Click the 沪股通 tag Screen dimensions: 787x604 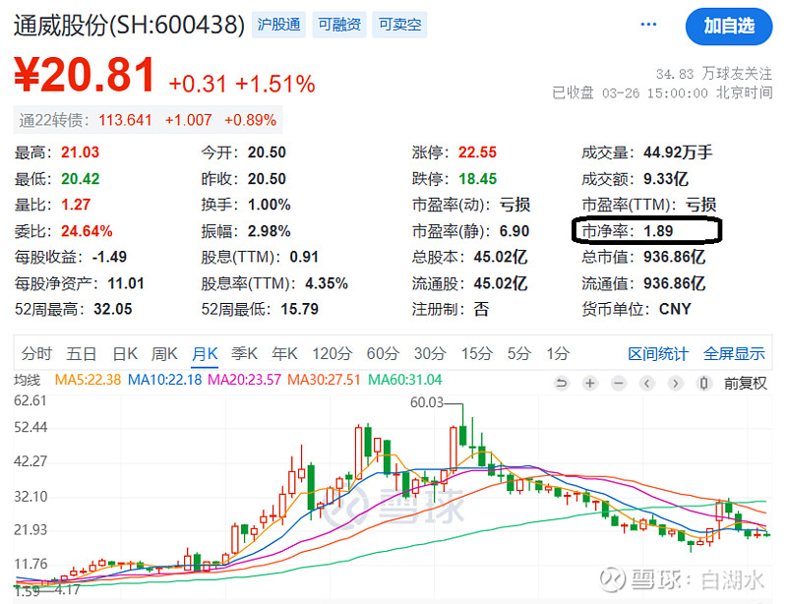pyautogui.click(x=278, y=25)
